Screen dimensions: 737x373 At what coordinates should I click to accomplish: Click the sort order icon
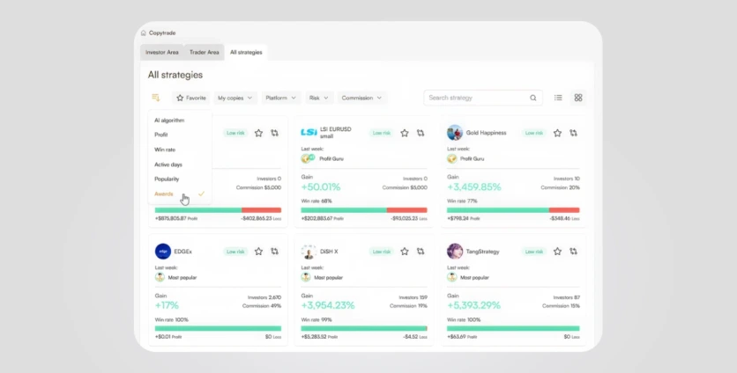point(156,98)
